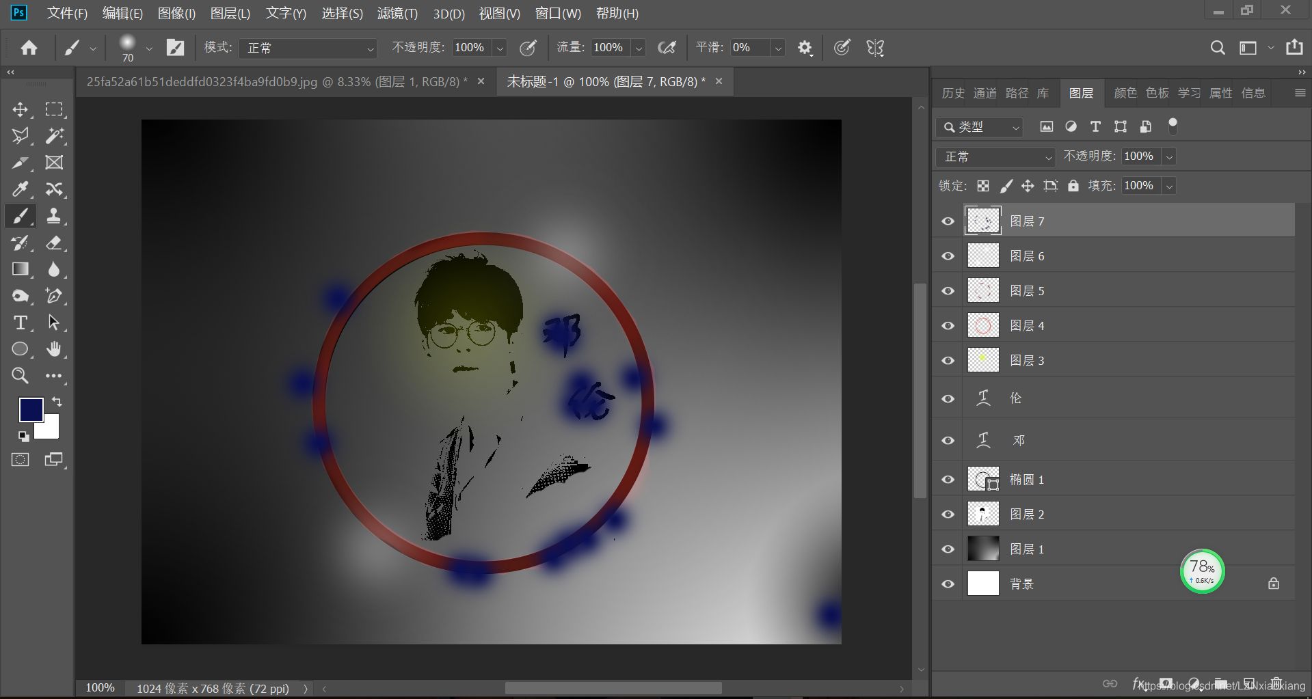
Task: Open smoothing options gear
Action: pyautogui.click(x=805, y=48)
